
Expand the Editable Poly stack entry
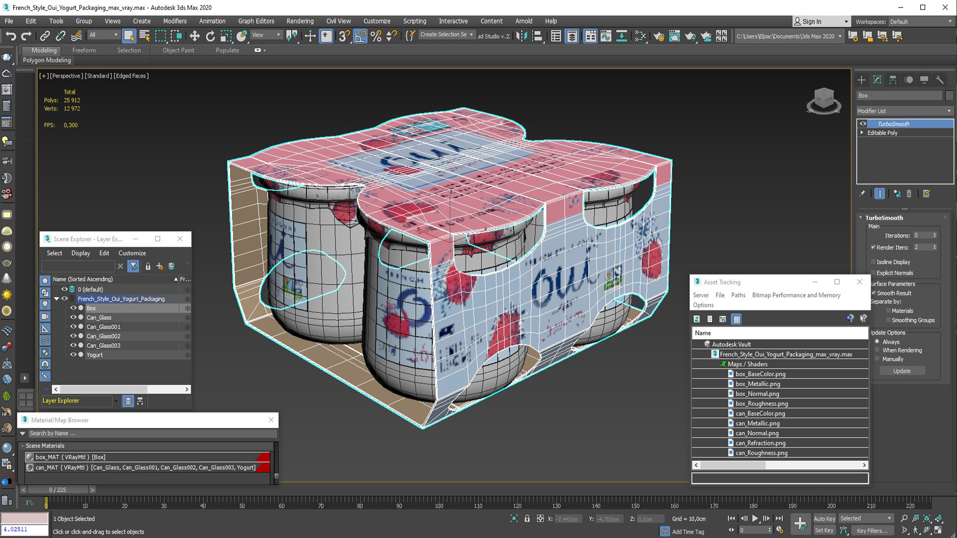tap(862, 133)
